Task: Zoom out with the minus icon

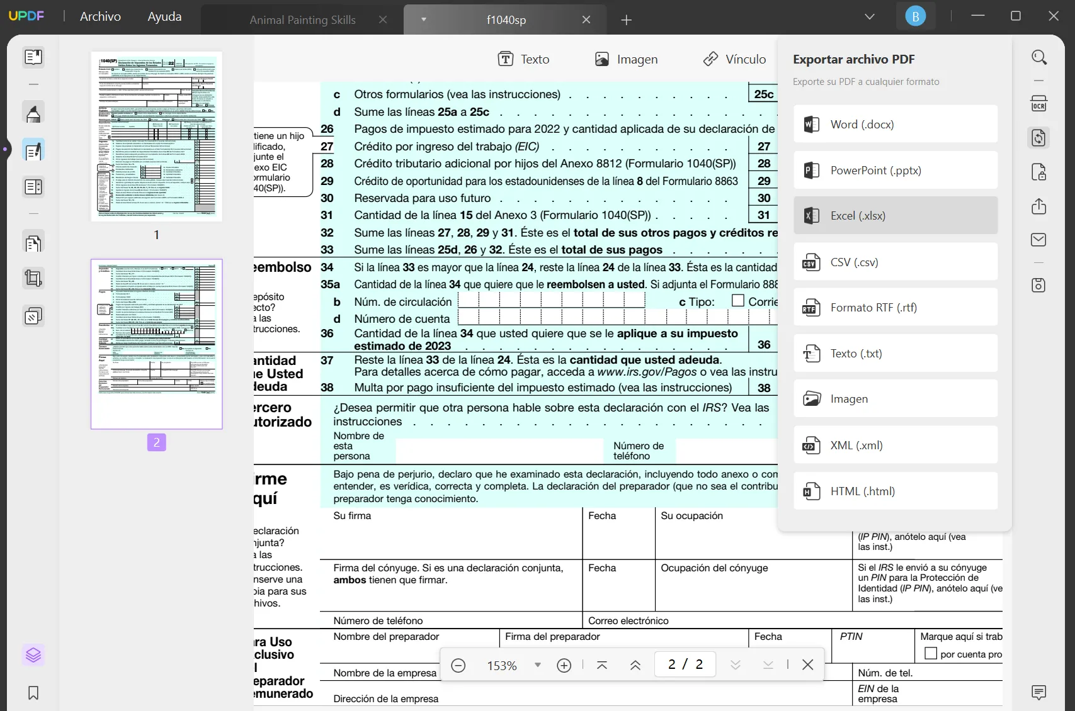Action: (x=458, y=665)
